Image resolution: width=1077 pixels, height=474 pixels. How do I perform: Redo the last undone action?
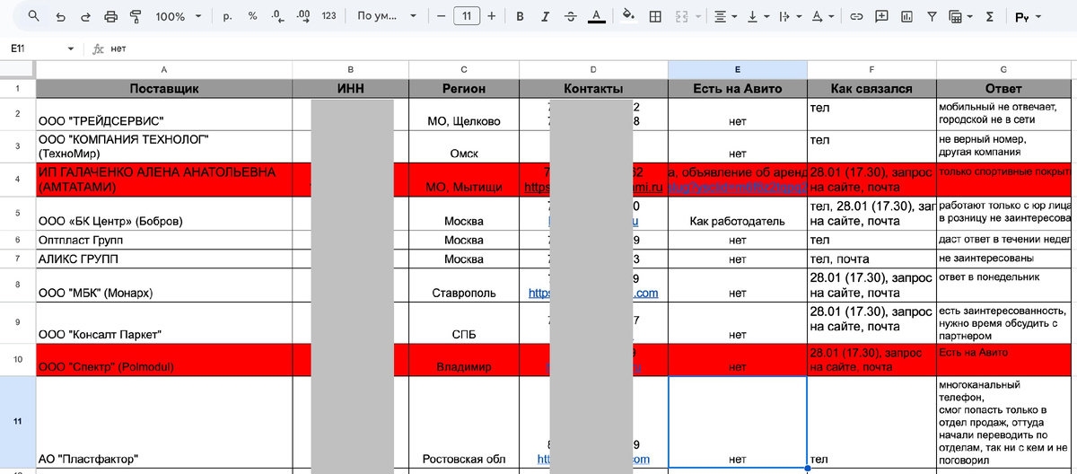coord(85,16)
